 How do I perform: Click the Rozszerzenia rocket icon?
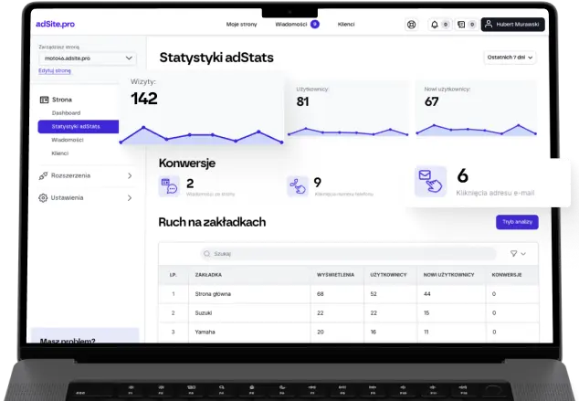coord(44,174)
